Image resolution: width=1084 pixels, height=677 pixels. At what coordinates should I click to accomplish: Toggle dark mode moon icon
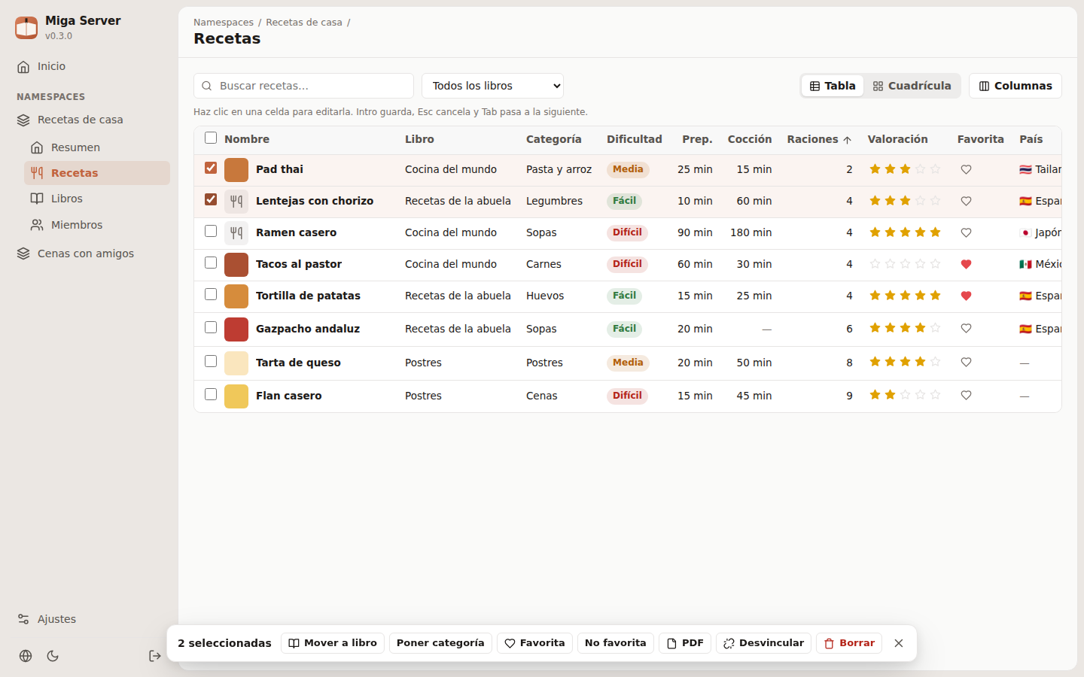(53, 656)
